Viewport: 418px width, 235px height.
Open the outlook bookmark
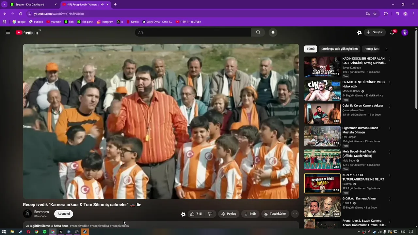pyautogui.click(x=36, y=22)
